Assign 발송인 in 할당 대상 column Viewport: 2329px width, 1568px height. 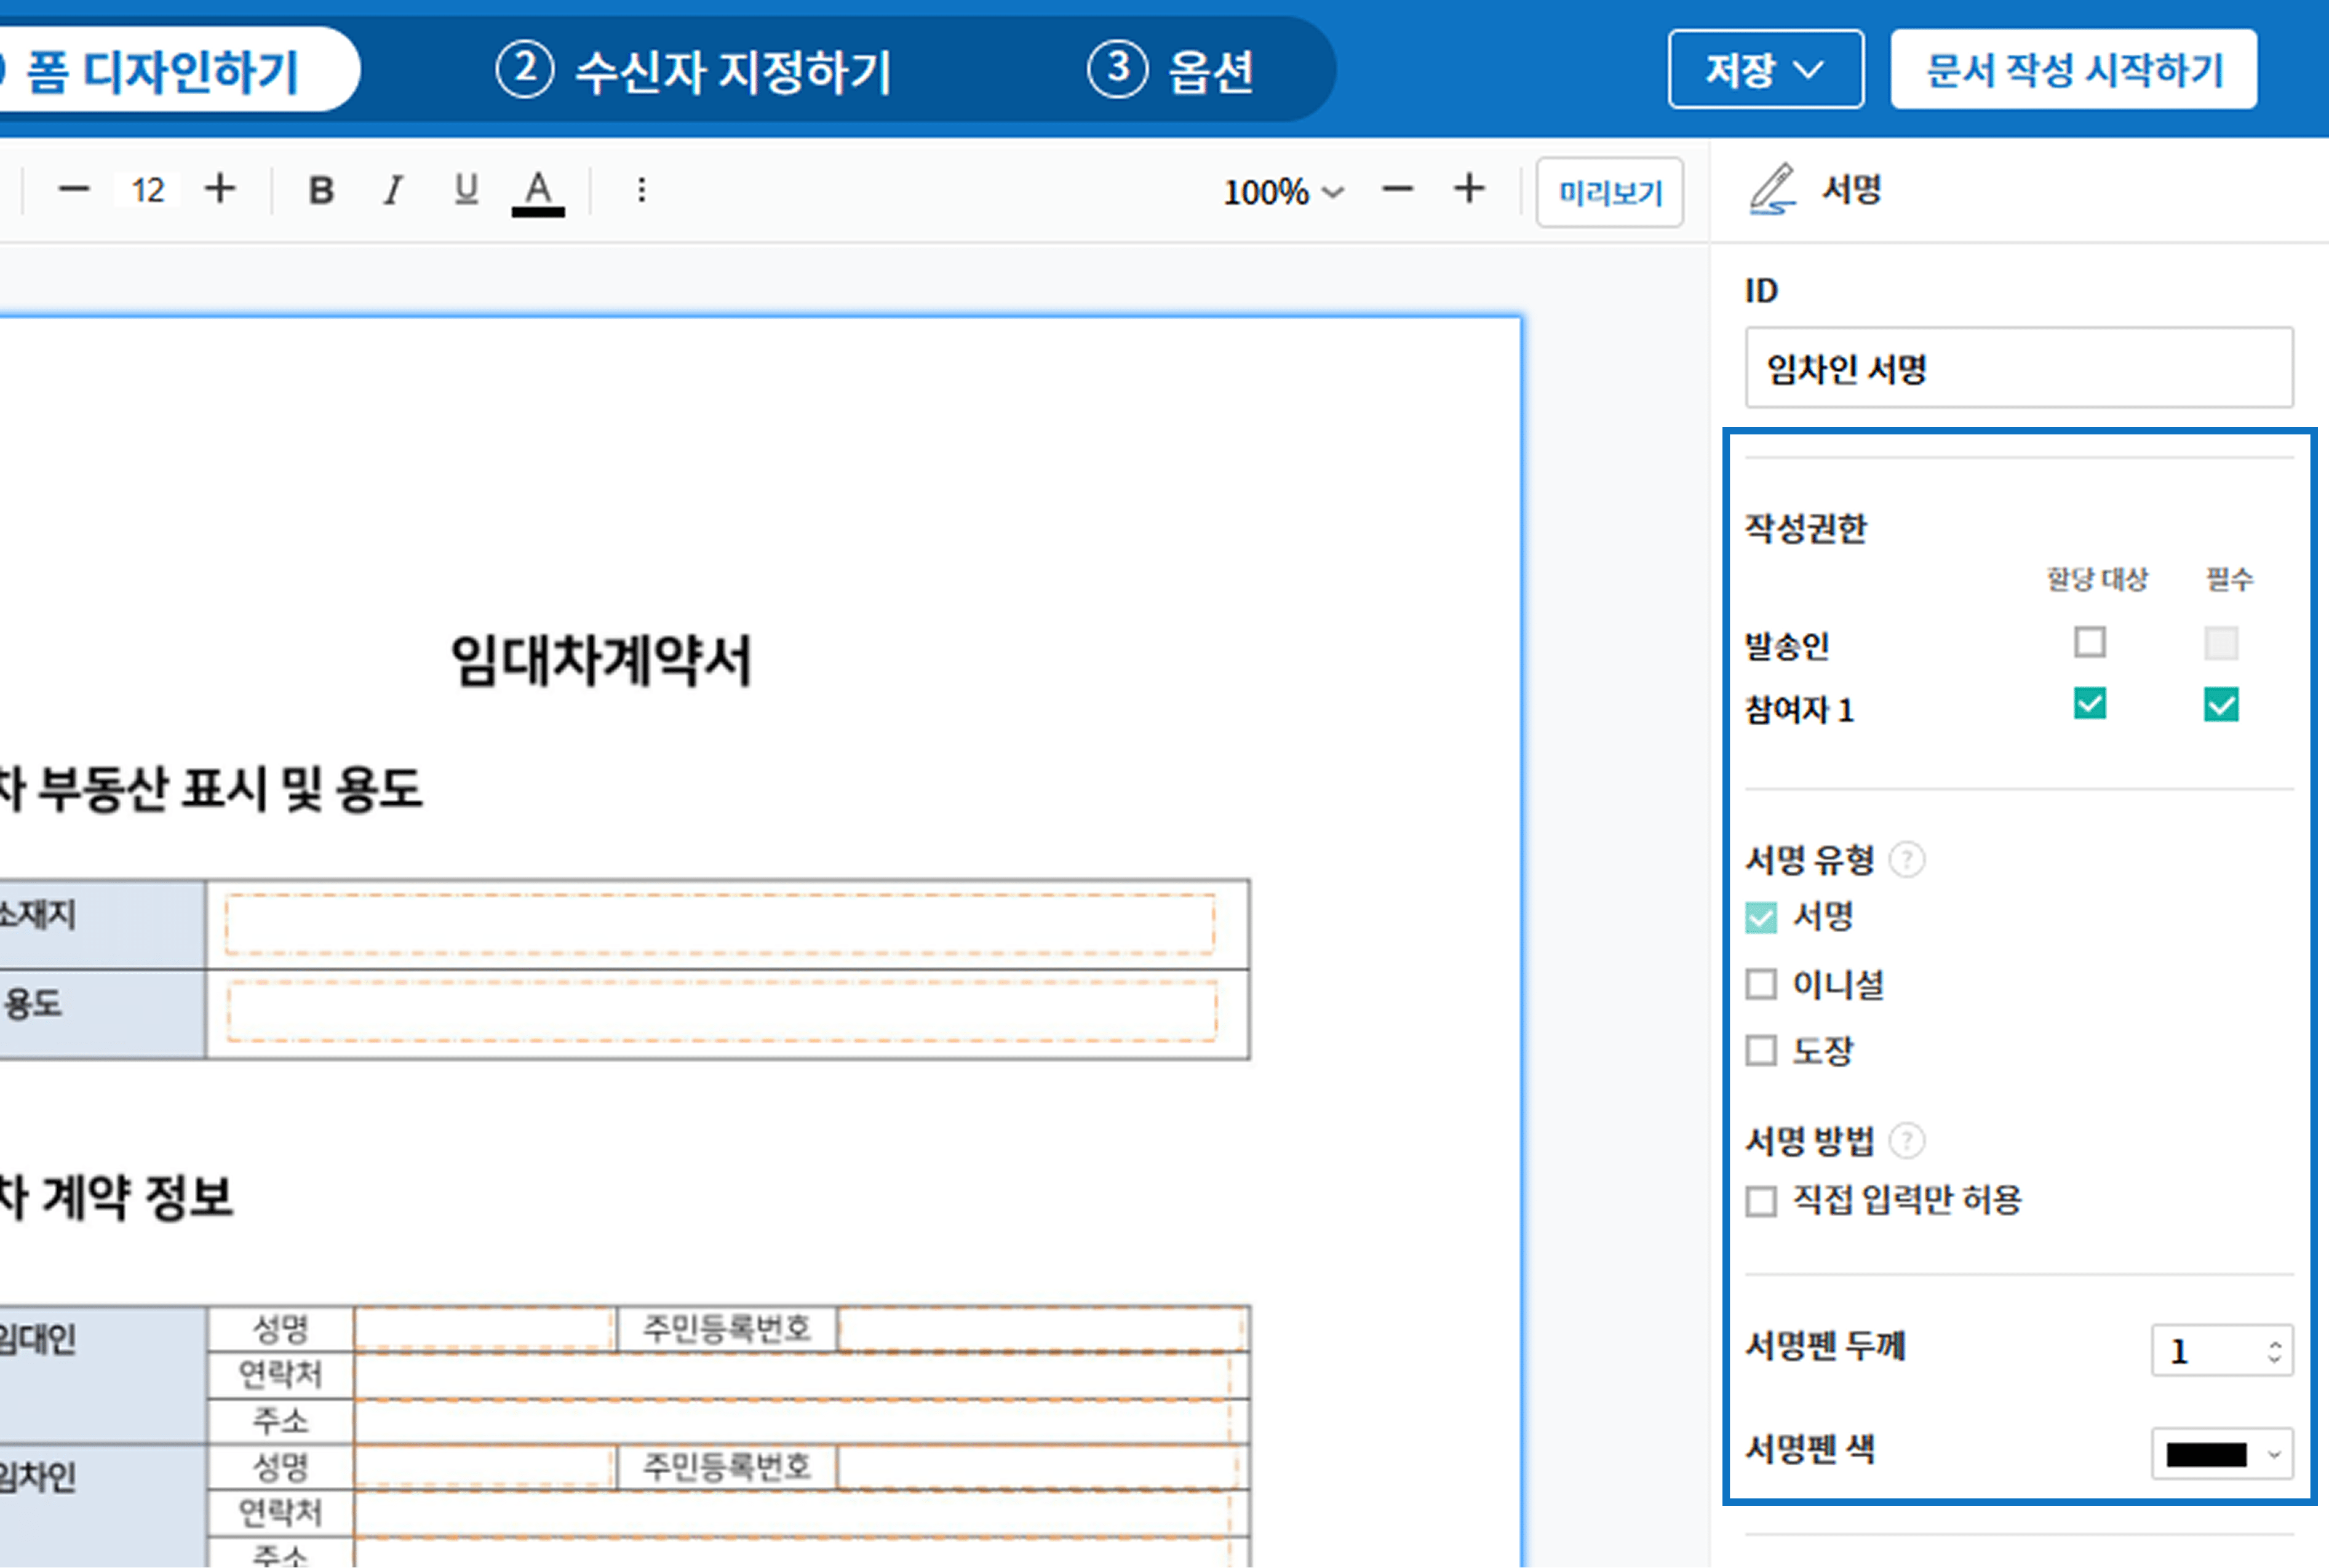tap(2090, 642)
